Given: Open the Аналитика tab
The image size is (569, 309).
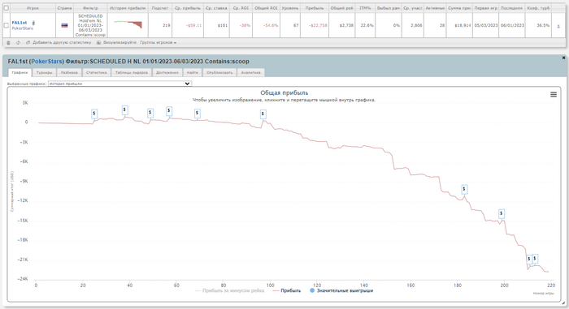Looking at the screenshot, I should [x=250, y=72].
